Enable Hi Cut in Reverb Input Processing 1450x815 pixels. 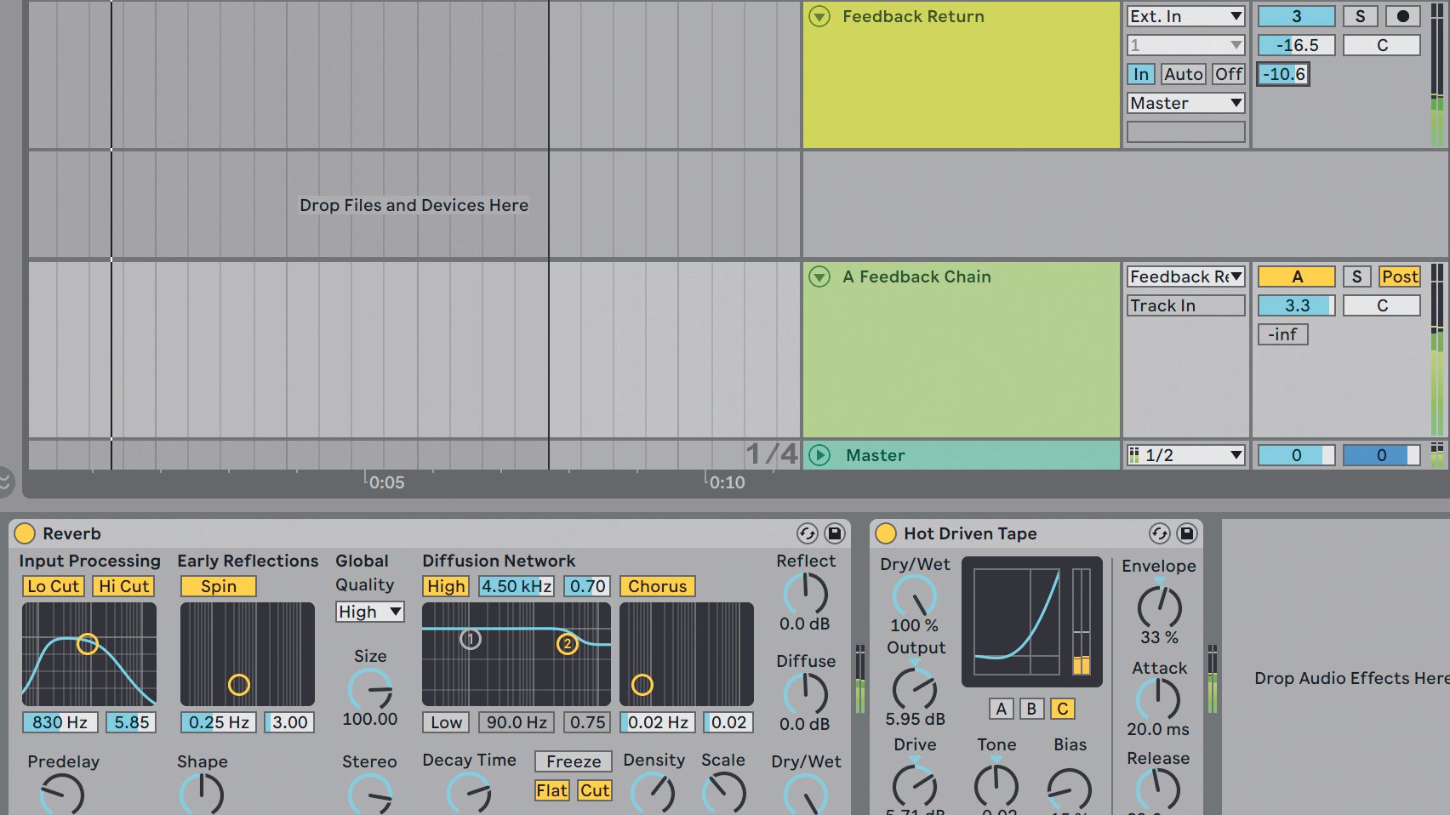(123, 586)
